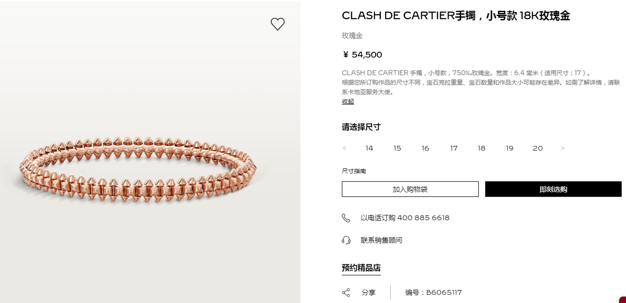Pick size 19

509,148
